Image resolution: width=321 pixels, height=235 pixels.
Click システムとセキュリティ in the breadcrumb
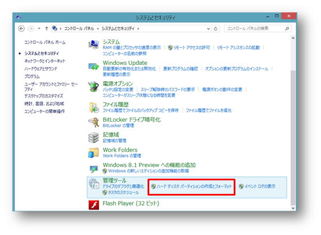point(118,29)
